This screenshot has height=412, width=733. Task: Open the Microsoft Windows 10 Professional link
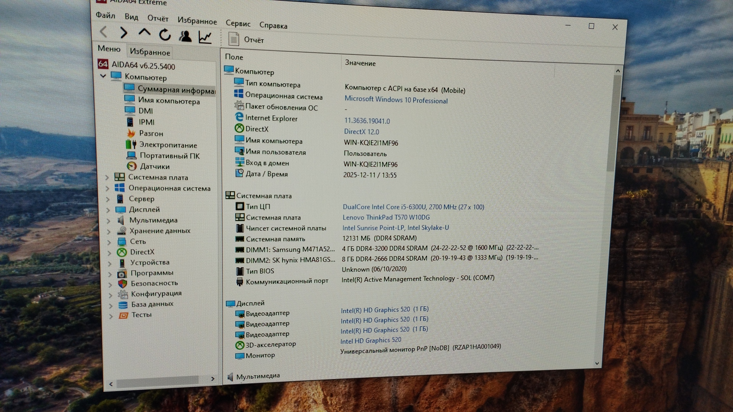click(x=396, y=100)
